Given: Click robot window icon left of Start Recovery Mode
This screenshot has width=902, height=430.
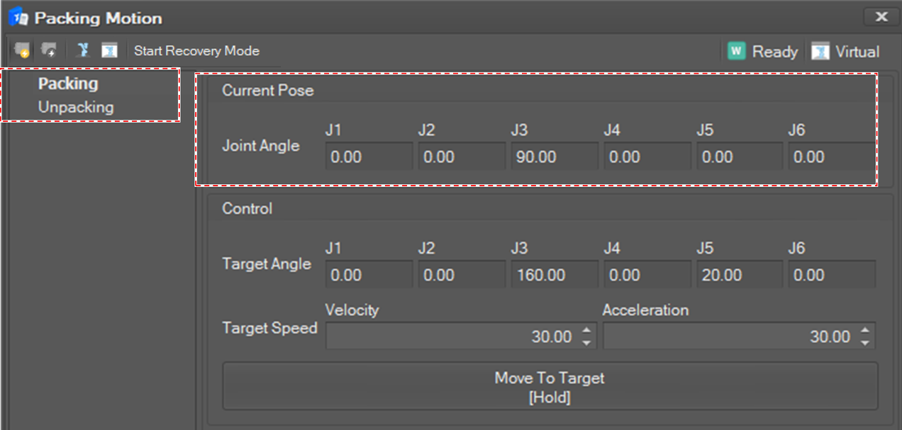Looking at the screenshot, I should tap(109, 51).
